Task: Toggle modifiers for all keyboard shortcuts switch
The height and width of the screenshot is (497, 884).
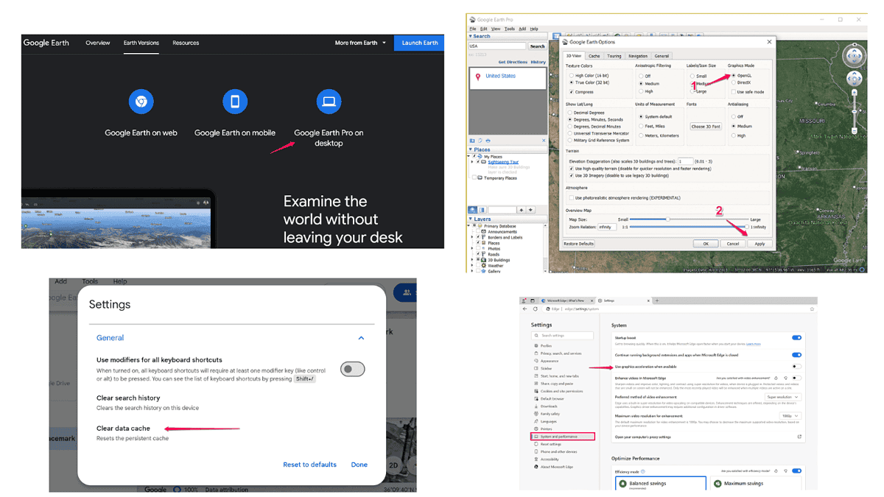Action: (x=352, y=369)
